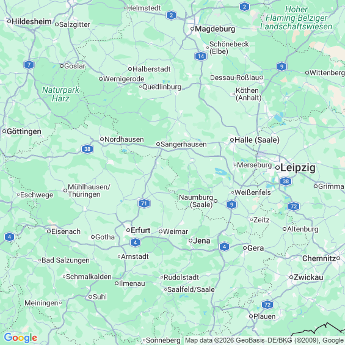Click the Chemnitz city label
Viewport: 345px width, 345px height.
[319, 258]
